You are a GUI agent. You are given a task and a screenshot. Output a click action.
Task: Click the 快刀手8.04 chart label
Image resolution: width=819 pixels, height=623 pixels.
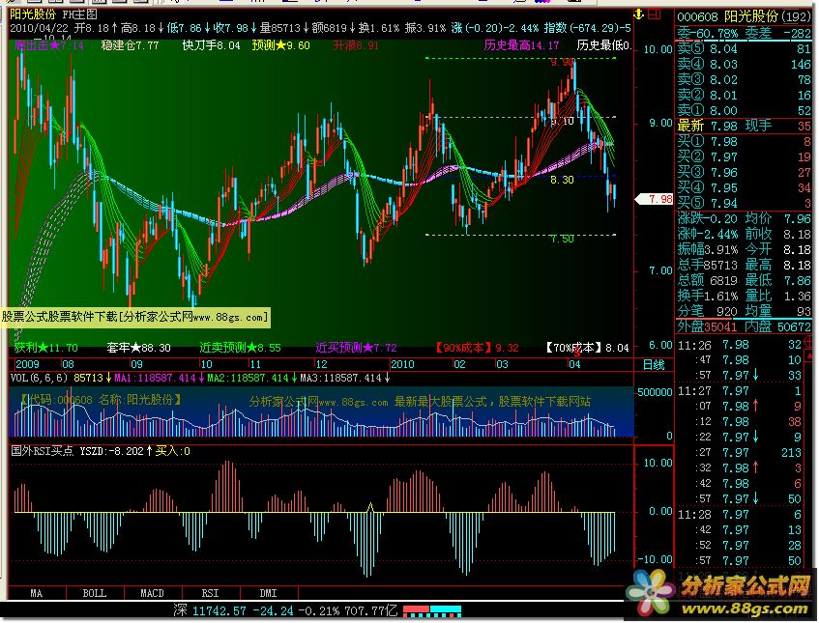pos(211,45)
